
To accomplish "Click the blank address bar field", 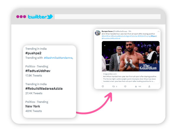I will (x=108, y=17).
